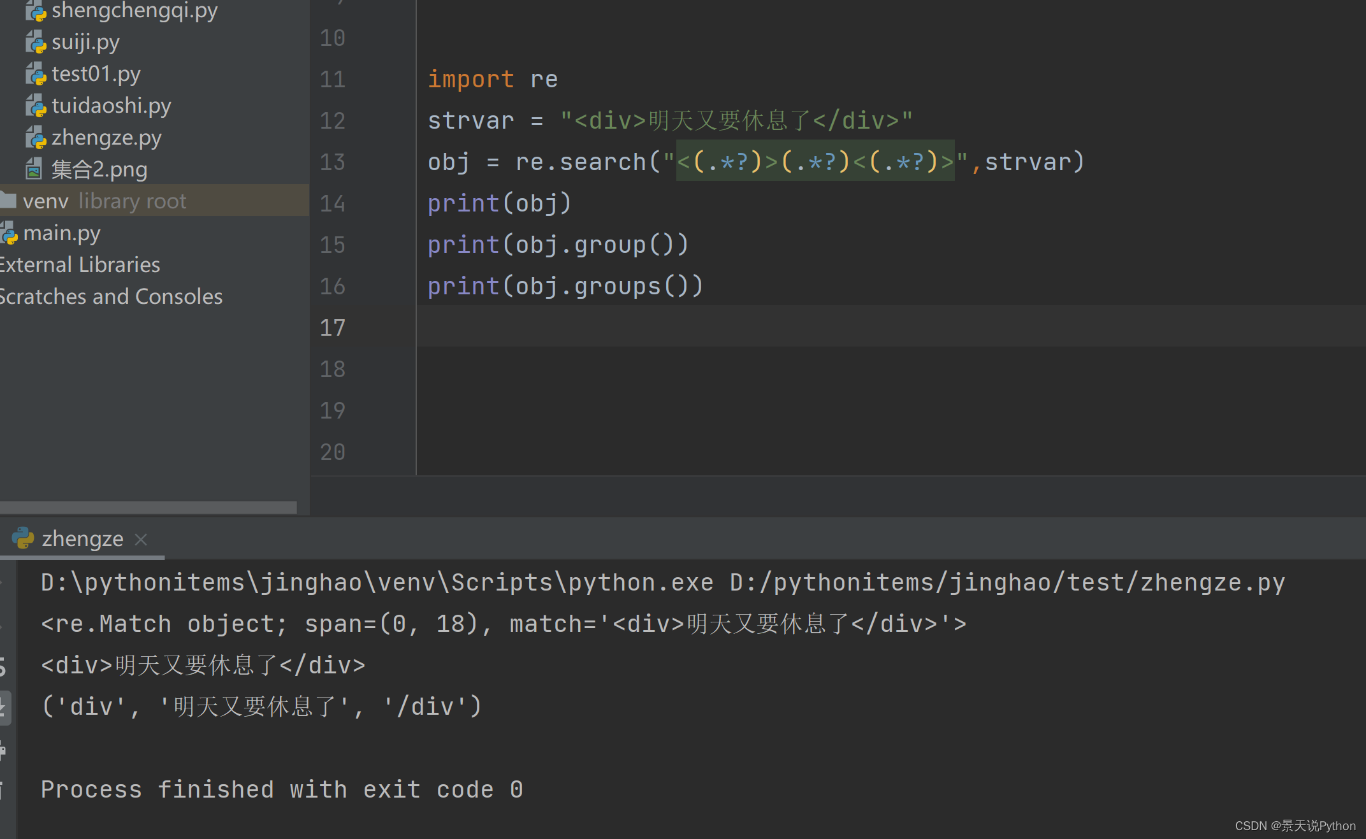Click the 'Process finished with exit code 0' text
The width and height of the screenshot is (1366, 839).
click(282, 790)
